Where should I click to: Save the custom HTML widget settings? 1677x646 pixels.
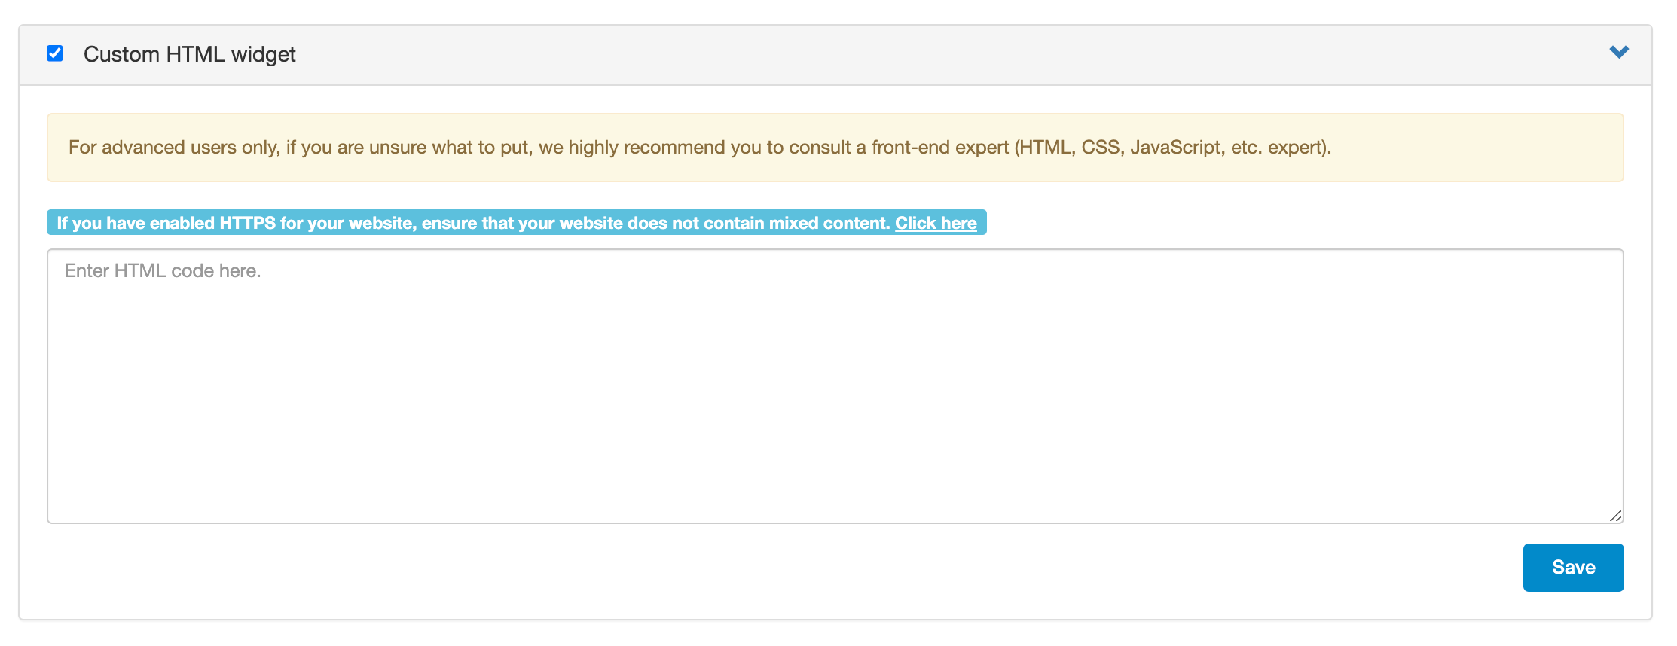coord(1573,567)
